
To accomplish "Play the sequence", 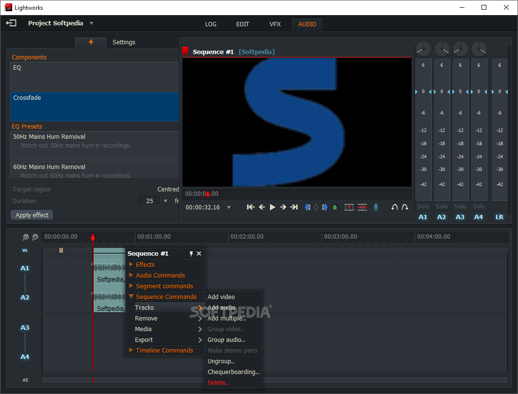I will click(x=272, y=207).
